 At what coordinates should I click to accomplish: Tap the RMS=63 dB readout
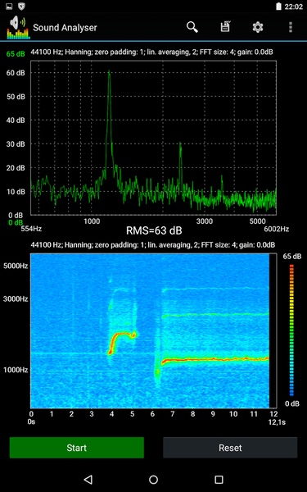154,230
